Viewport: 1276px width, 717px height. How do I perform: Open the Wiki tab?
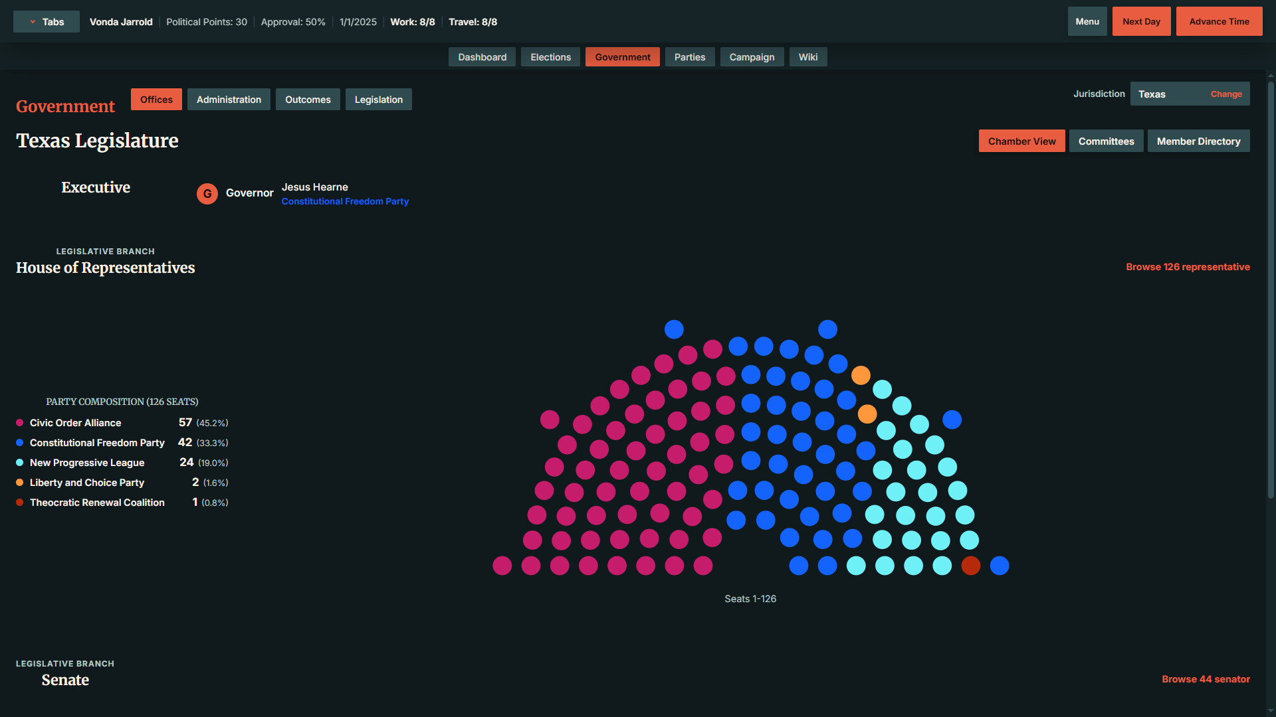[x=808, y=57]
